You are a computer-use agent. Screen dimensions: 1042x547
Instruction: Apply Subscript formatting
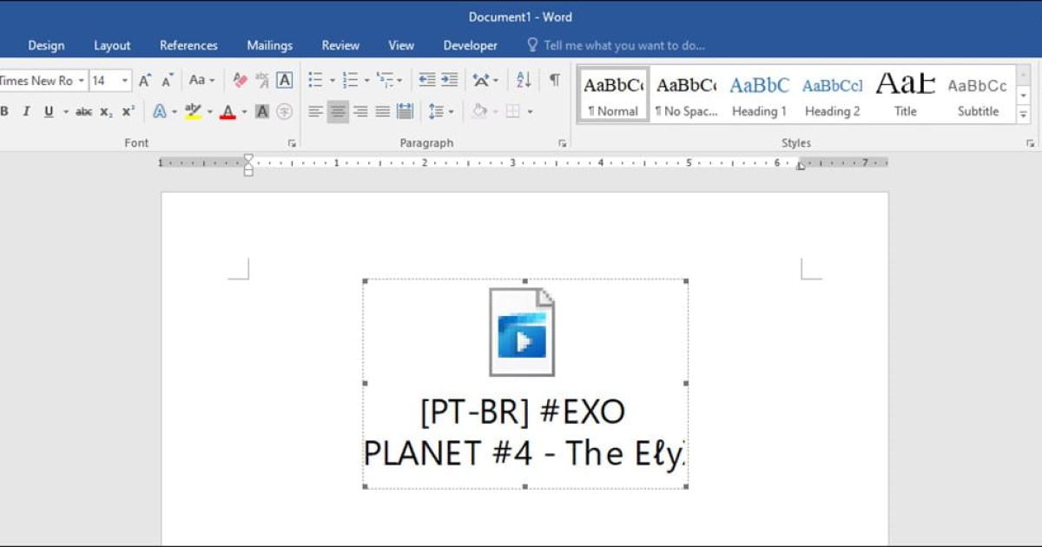pyautogui.click(x=104, y=111)
